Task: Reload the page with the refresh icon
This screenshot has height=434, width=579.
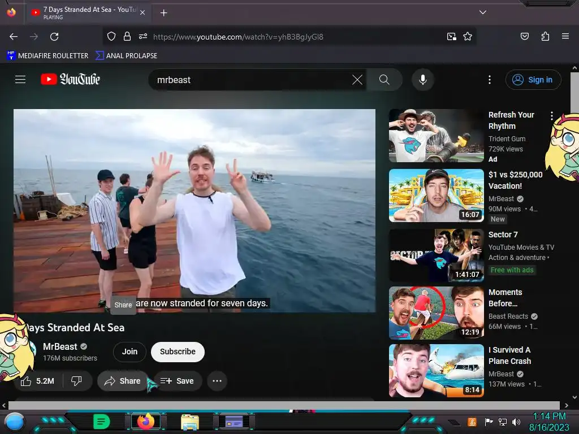Action: click(54, 37)
